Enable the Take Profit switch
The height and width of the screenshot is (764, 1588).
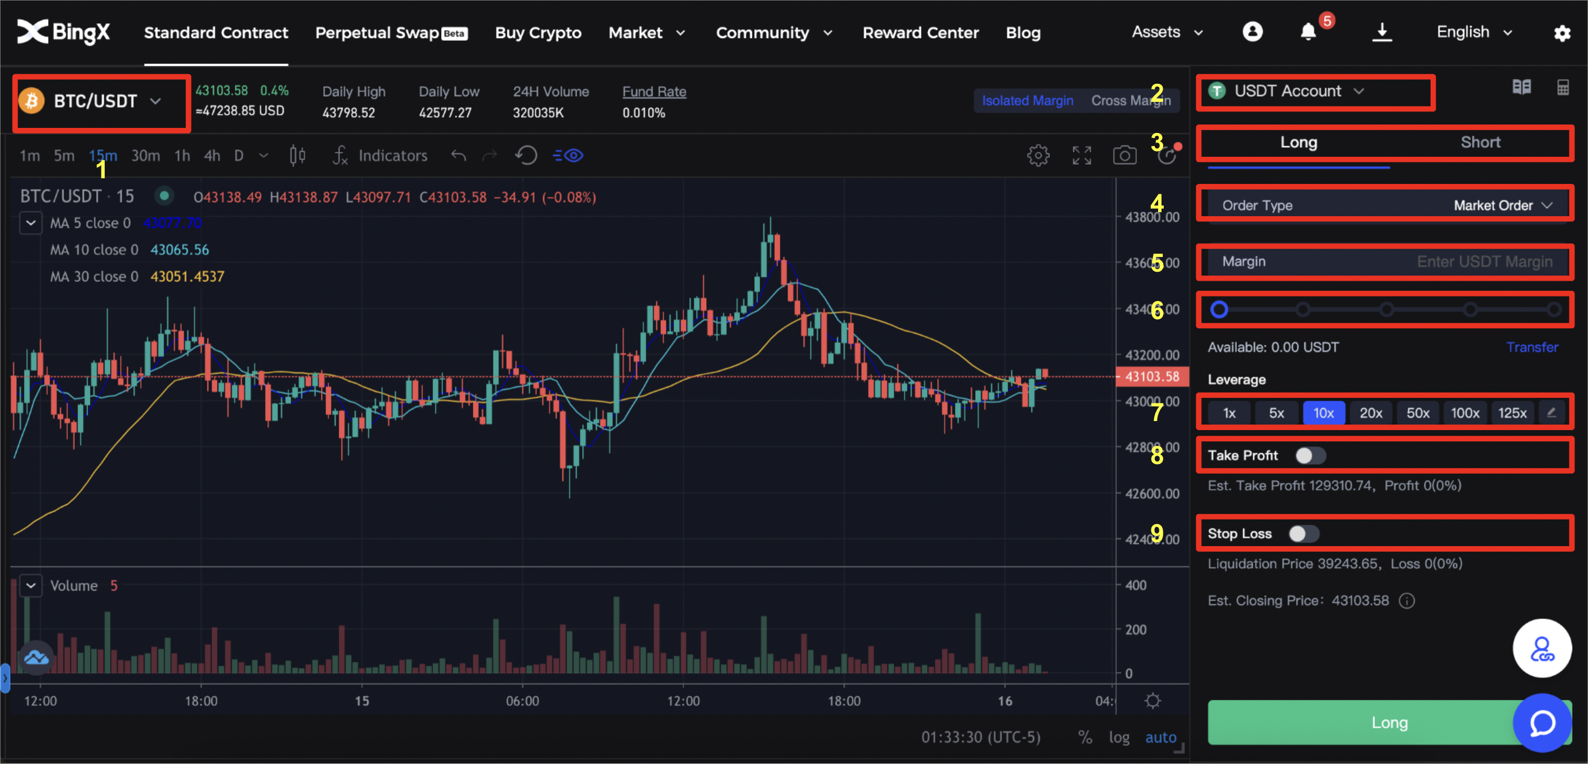tap(1310, 456)
